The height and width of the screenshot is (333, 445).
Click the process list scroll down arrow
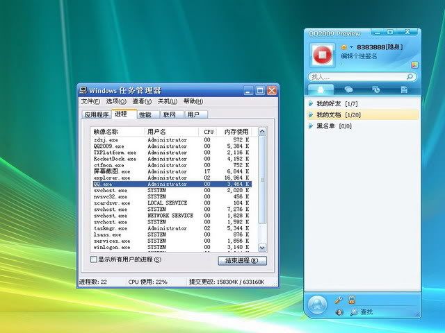pos(262,248)
